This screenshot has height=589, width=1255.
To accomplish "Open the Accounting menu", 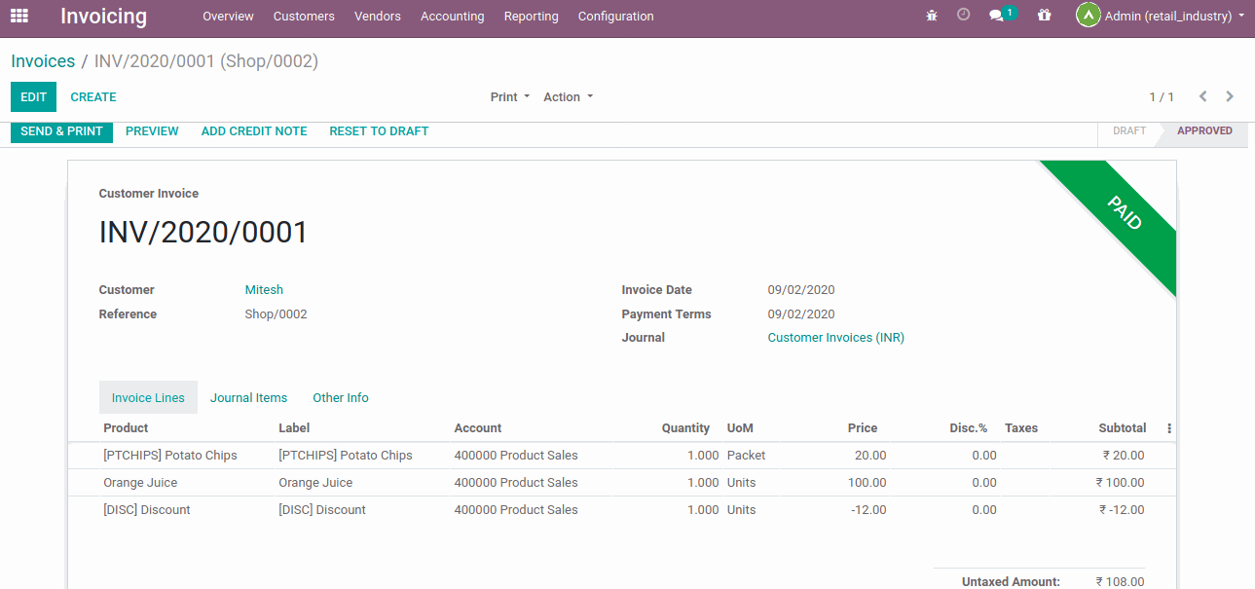I will pyautogui.click(x=452, y=16).
